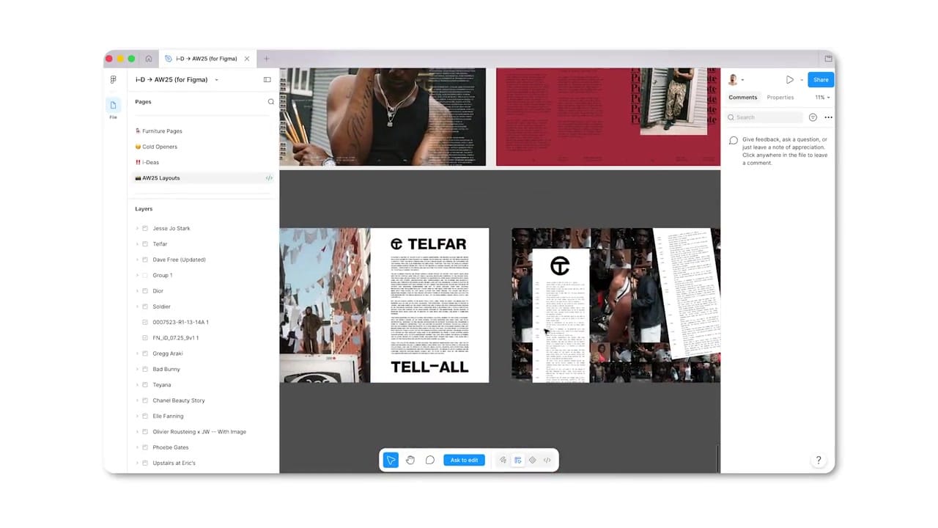938x528 pixels.
Task: Start presentation with the play icon
Action: (x=789, y=79)
